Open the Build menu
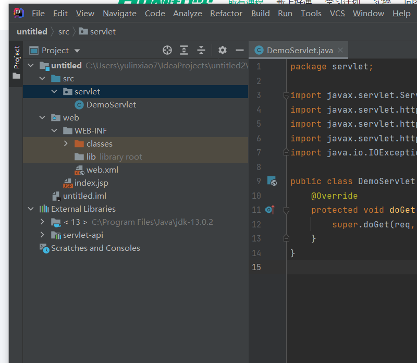This screenshot has width=417, height=363. 260,14
